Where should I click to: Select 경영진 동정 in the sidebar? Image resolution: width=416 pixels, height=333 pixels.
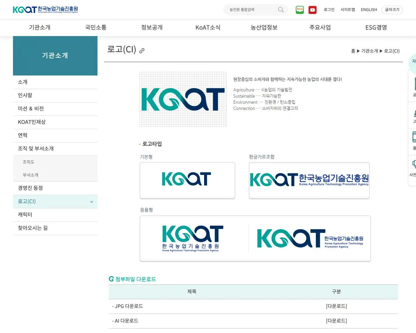click(x=55, y=188)
